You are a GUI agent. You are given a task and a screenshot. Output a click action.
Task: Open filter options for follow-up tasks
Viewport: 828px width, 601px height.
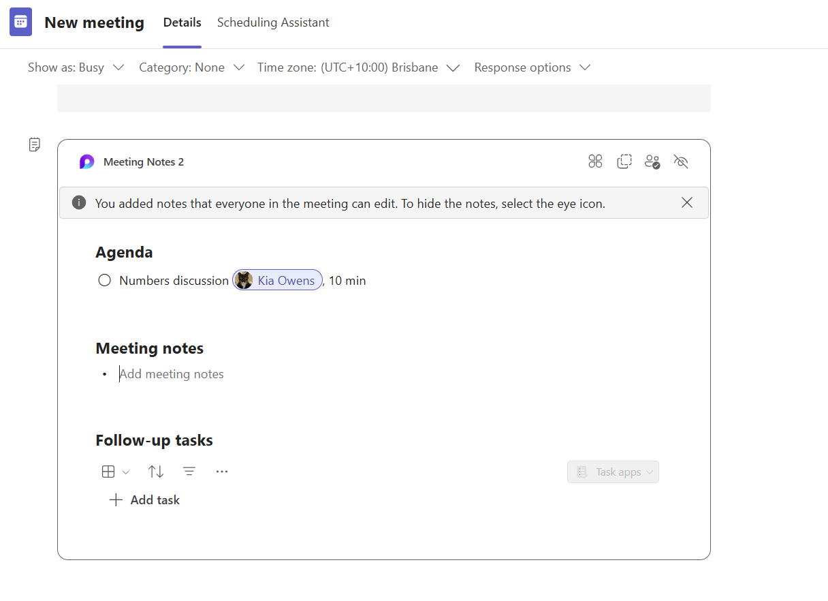pyautogui.click(x=189, y=471)
